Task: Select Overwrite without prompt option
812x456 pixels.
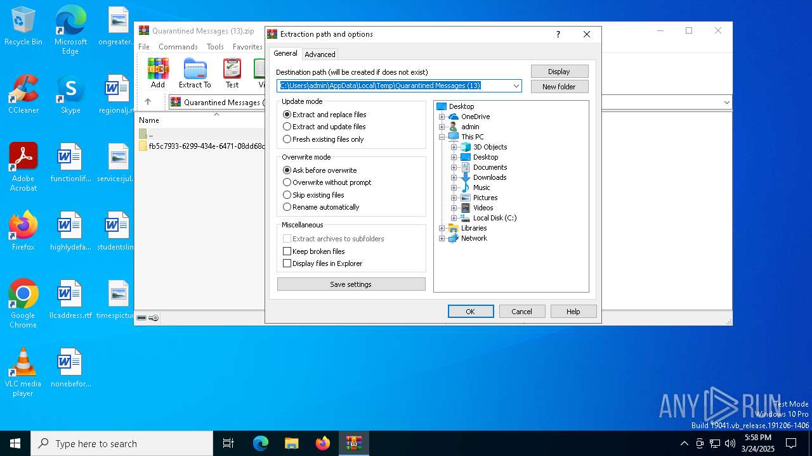Action: 327,182
